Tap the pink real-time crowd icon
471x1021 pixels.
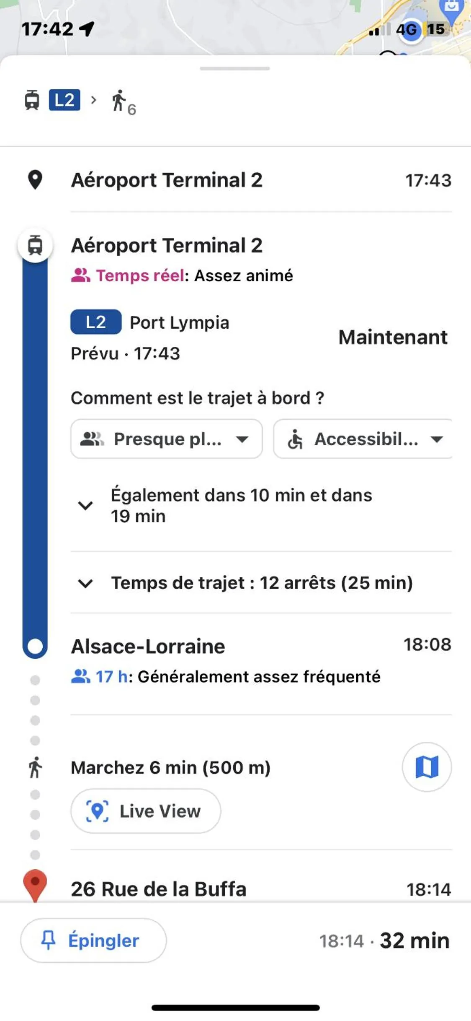pyautogui.click(x=80, y=275)
